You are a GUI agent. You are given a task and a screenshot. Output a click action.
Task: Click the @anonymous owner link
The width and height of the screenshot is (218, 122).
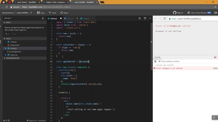(8, 13)
